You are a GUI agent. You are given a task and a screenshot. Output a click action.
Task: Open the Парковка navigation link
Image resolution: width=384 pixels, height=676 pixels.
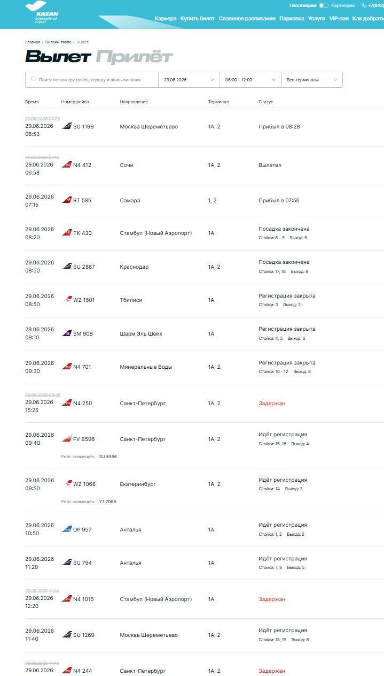pyautogui.click(x=292, y=18)
